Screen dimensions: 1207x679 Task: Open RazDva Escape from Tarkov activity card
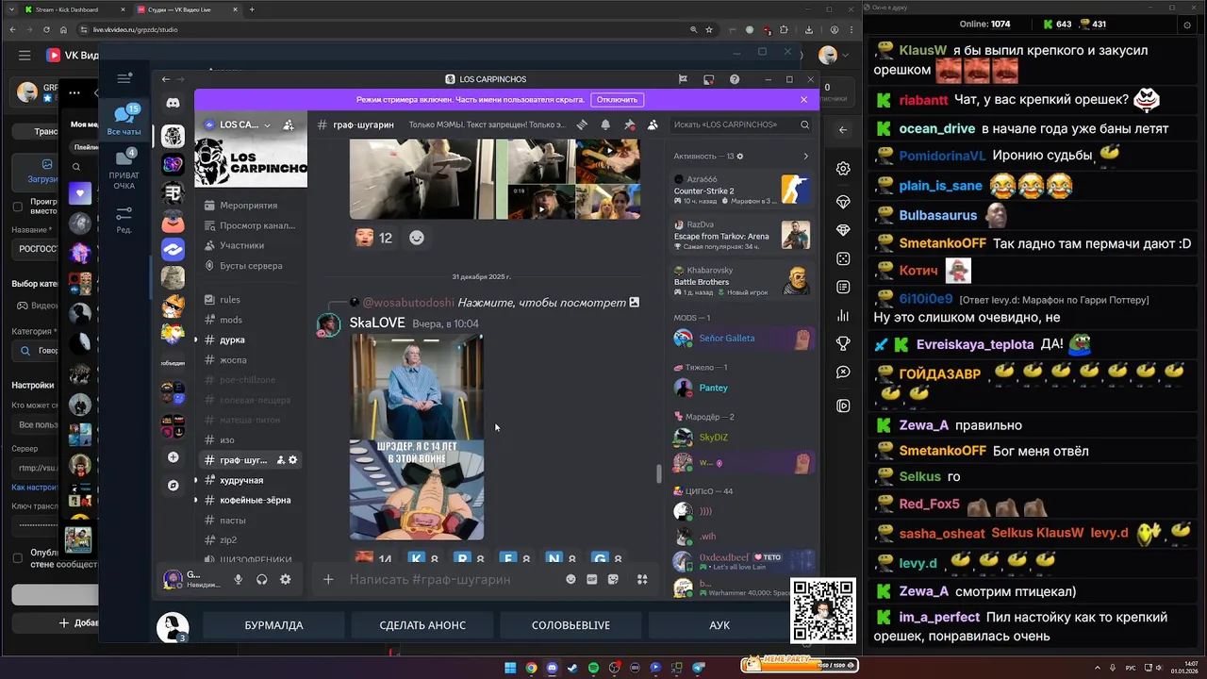coord(741,235)
